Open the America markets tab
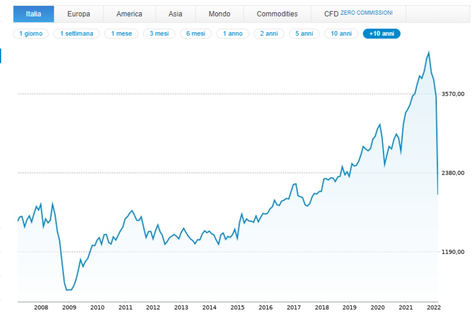 (129, 14)
